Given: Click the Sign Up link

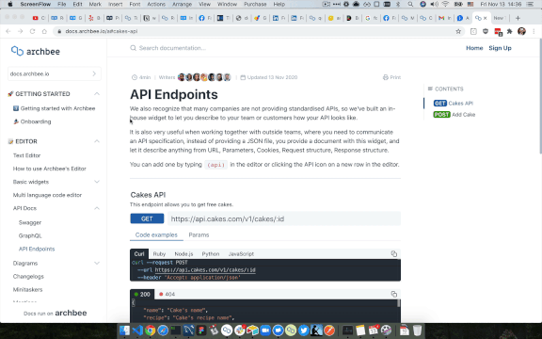Looking at the screenshot, I should coord(500,48).
